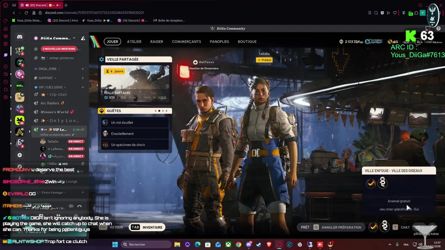The height and width of the screenshot is (250, 445).
Task: Click Windows Start button
Action: (x=115, y=244)
